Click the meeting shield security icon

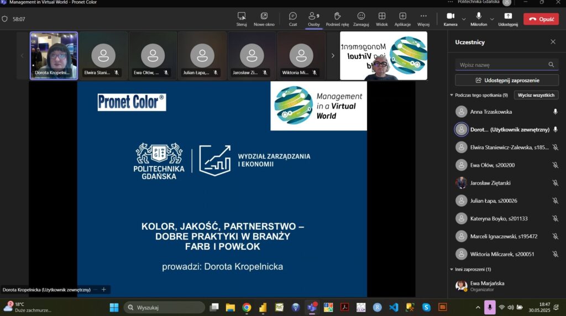tap(4, 19)
